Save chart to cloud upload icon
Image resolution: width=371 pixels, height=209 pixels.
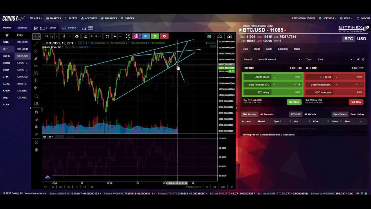(230, 36)
